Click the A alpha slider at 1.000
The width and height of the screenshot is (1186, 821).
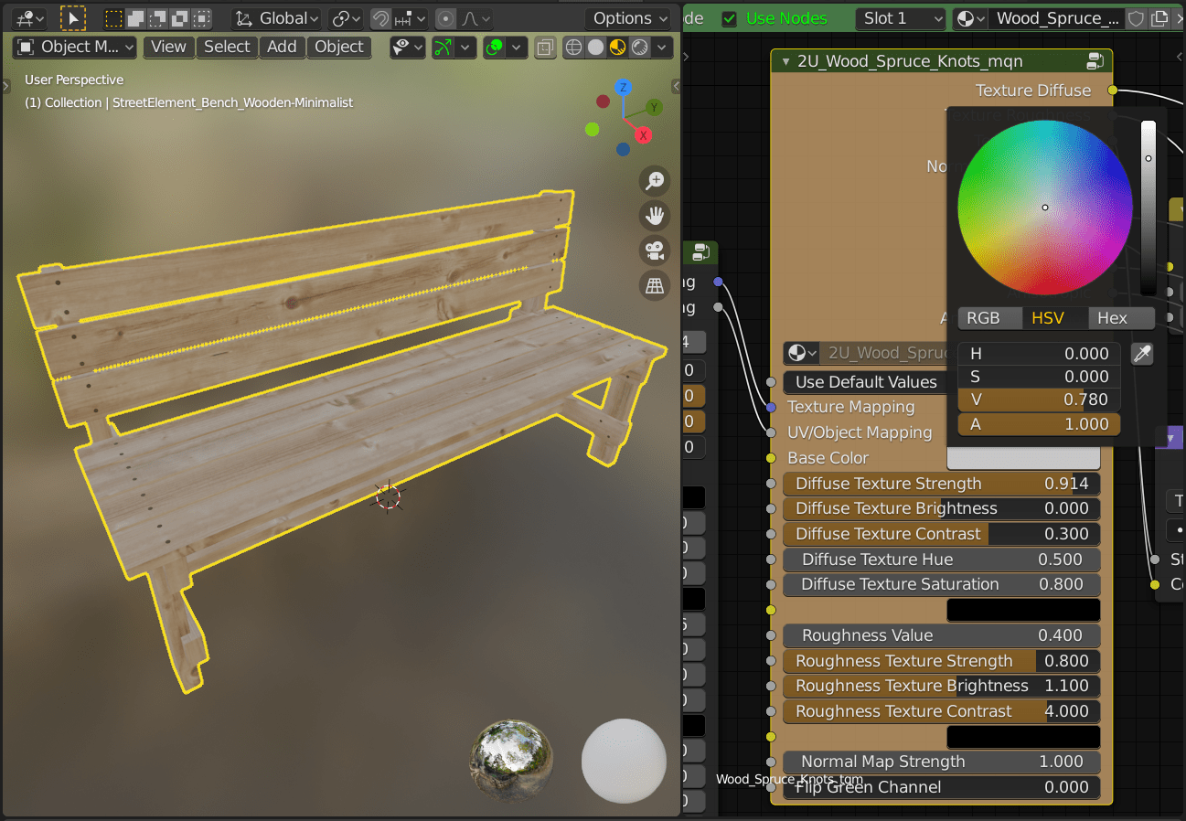click(1040, 424)
